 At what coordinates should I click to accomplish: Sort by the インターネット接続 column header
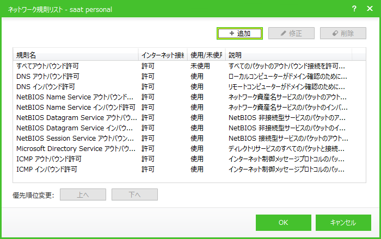(163, 55)
